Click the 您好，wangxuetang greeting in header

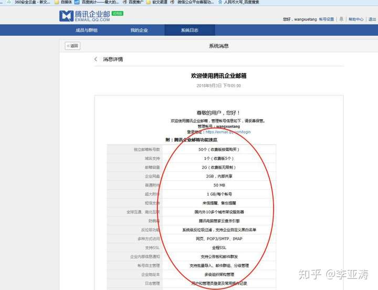[x=300, y=19]
